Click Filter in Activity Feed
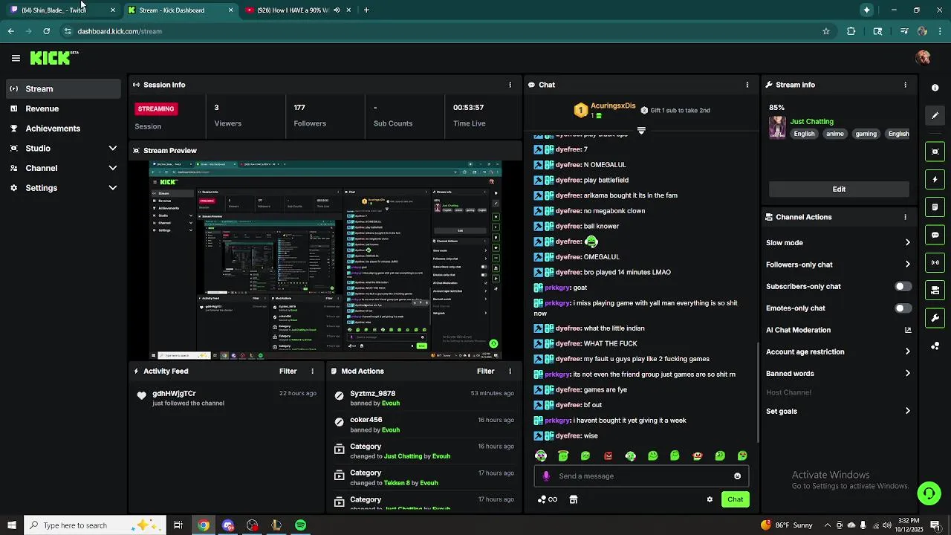 pos(288,371)
